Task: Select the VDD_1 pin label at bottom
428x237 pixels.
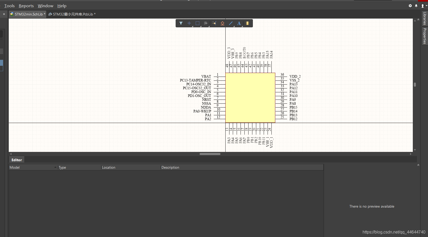Action: click(271, 142)
